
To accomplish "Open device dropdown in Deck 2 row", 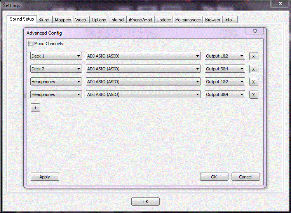I will click(143, 69).
